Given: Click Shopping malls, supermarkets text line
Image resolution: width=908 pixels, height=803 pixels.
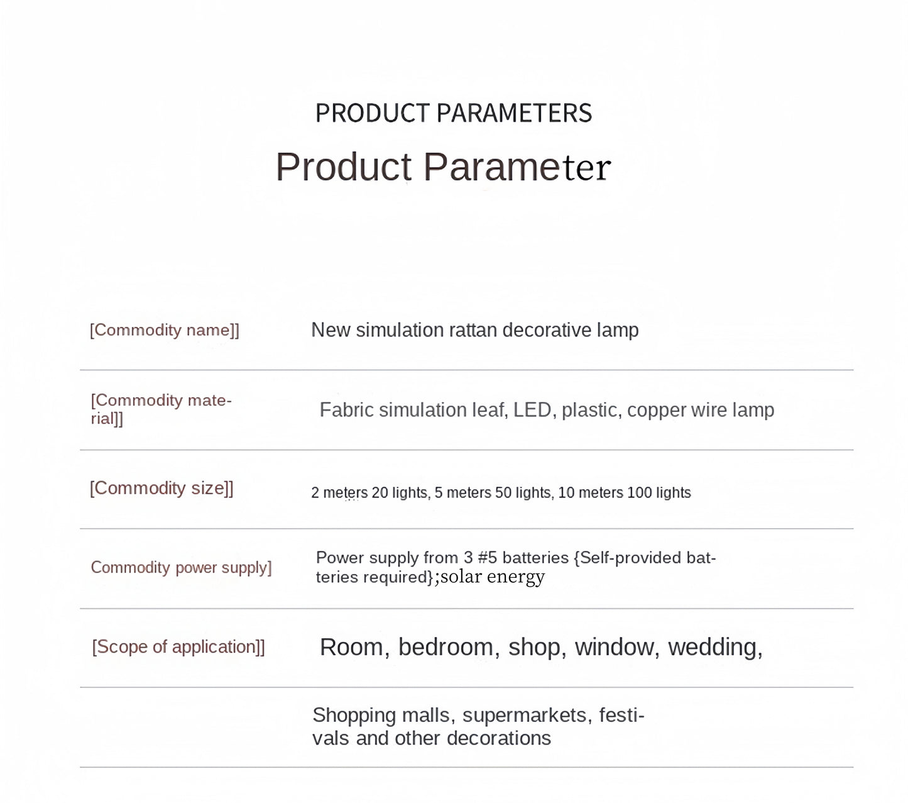Looking at the screenshot, I should (478, 716).
